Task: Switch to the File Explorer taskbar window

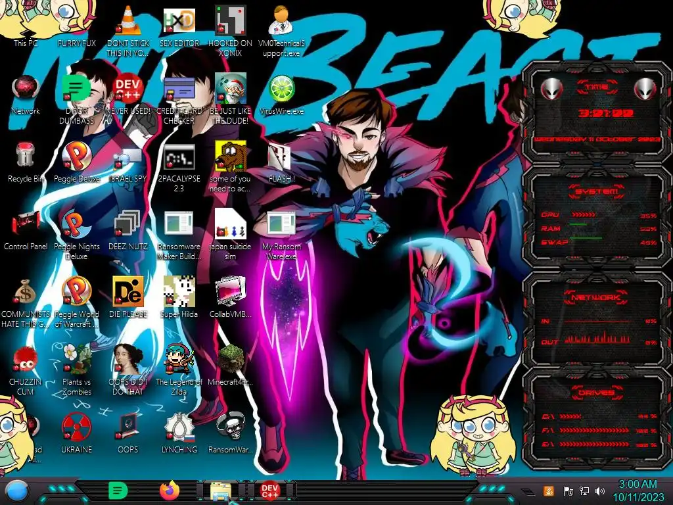Action: [221, 491]
